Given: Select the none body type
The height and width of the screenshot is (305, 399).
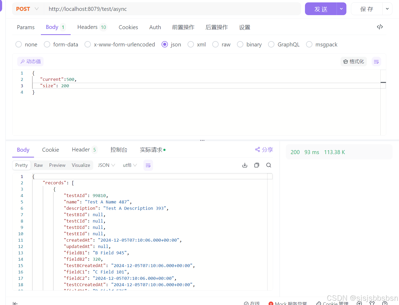Looking at the screenshot, I should click(26, 44).
